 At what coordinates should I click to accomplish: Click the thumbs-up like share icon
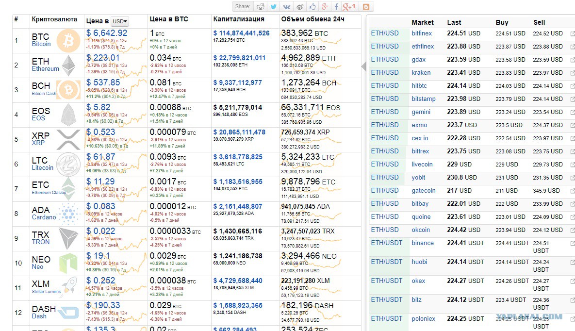tap(312, 7)
